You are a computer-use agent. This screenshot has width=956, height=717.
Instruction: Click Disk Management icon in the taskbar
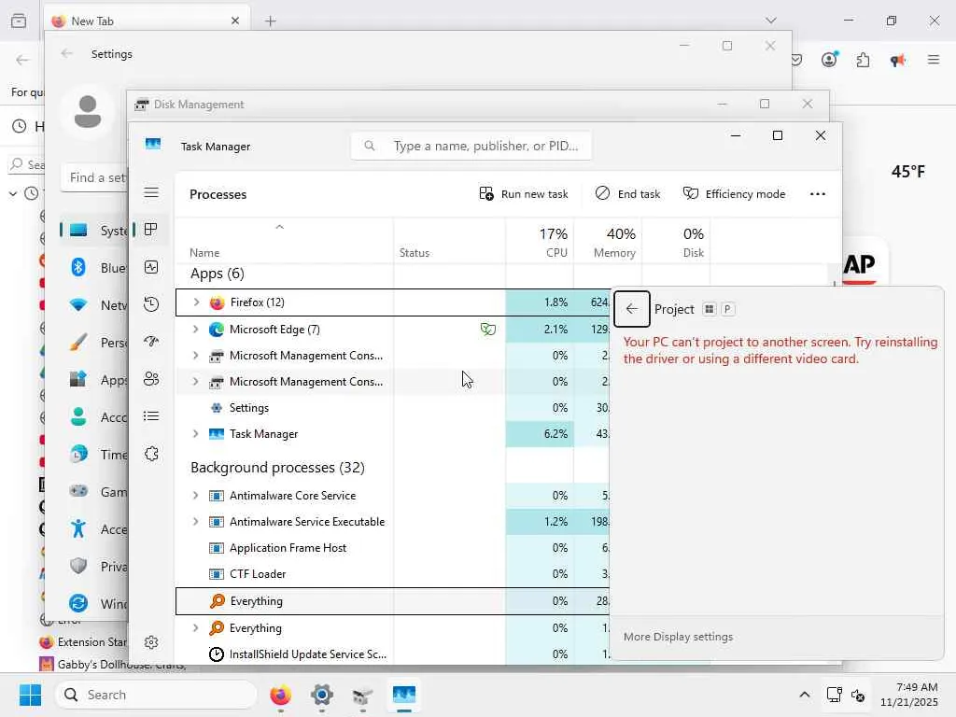(x=362, y=695)
